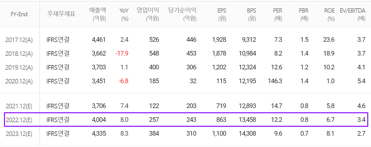Click sales value 3,706 for 2021
This screenshot has height=147, width=371.
point(99,106)
